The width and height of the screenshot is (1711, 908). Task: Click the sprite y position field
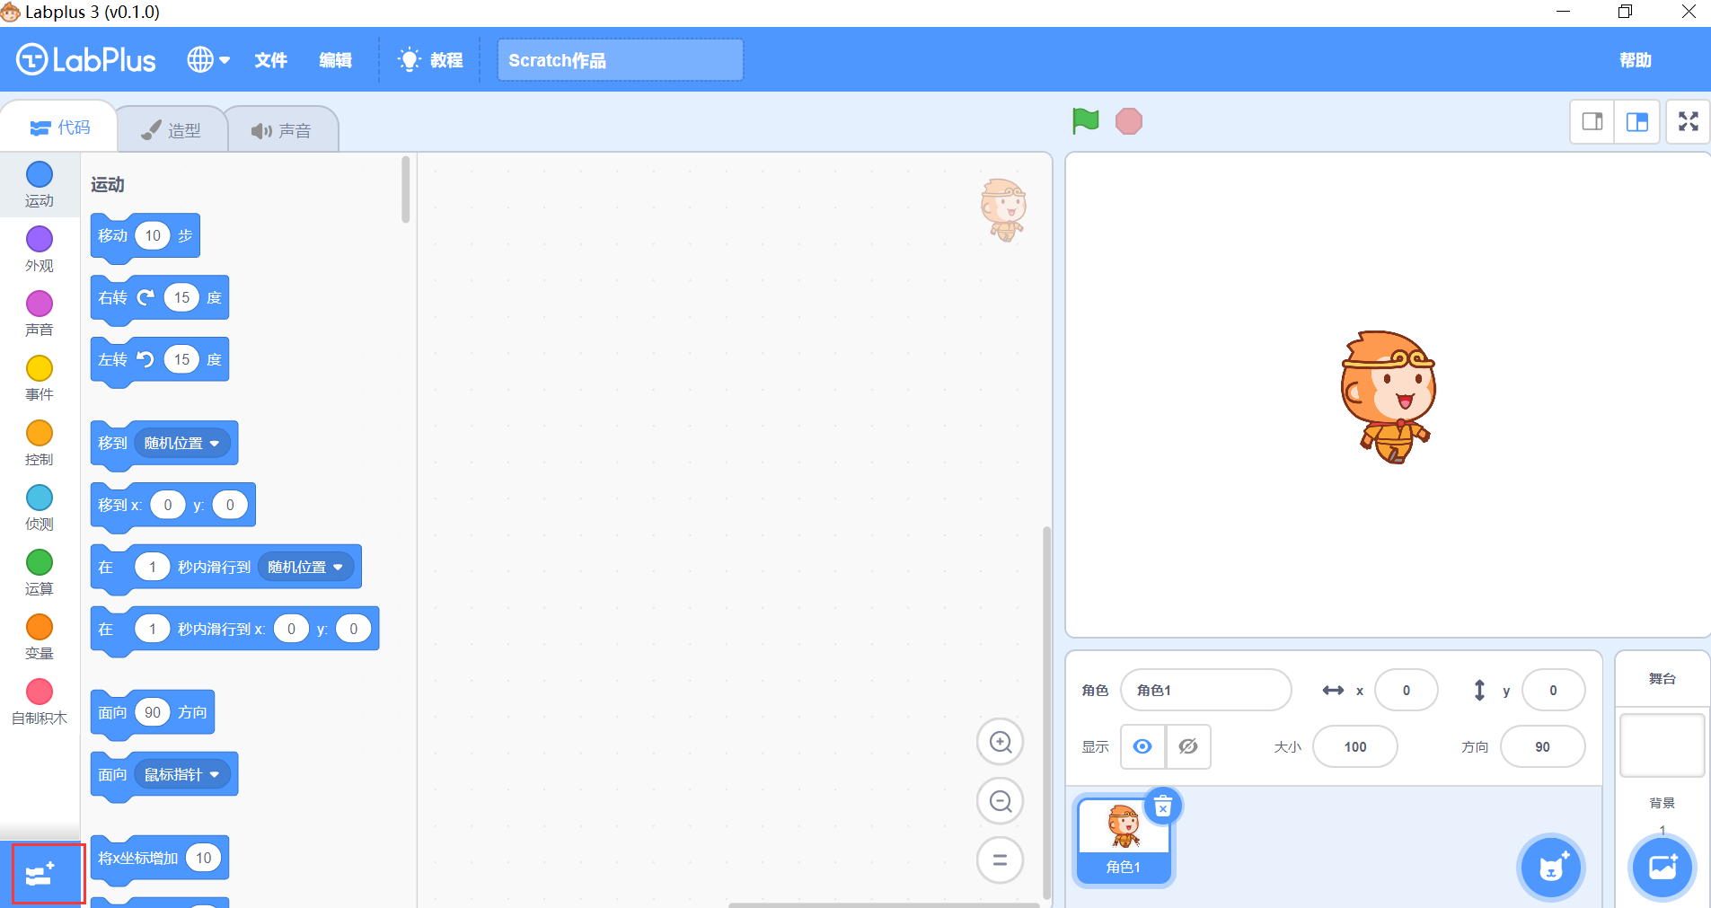[1553, 690]
